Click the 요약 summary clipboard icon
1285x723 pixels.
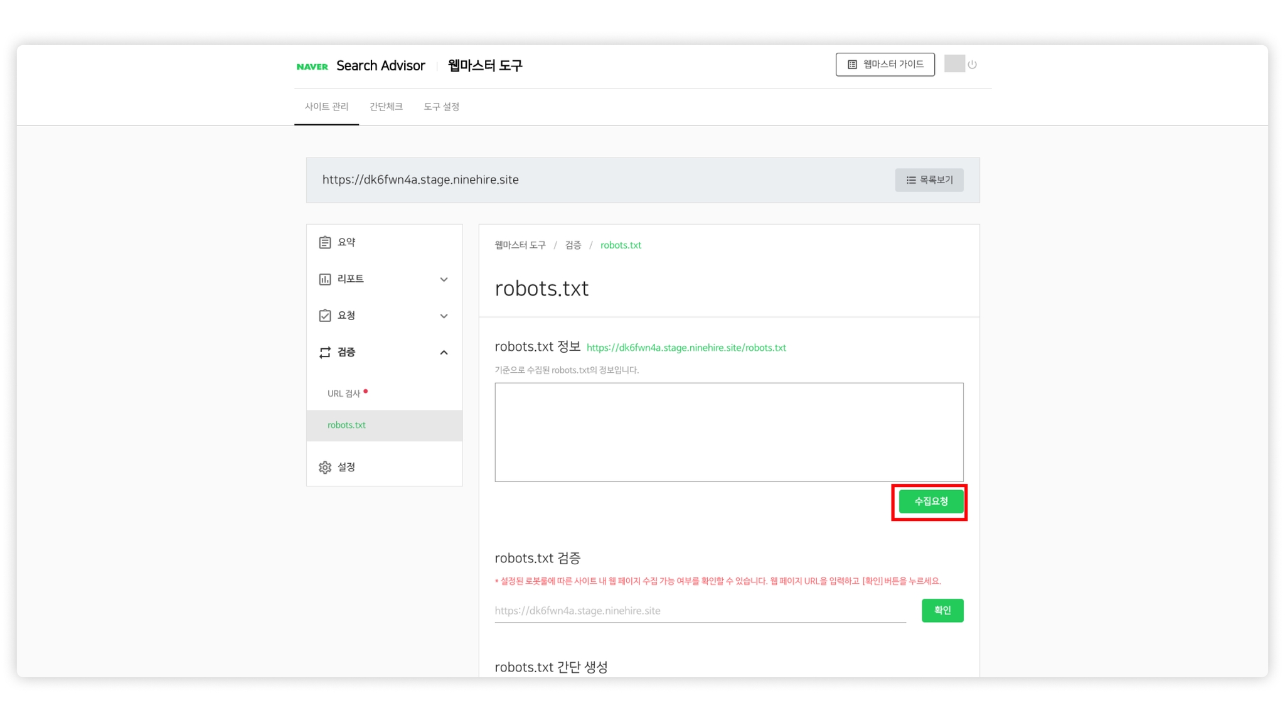coord(324,242)
